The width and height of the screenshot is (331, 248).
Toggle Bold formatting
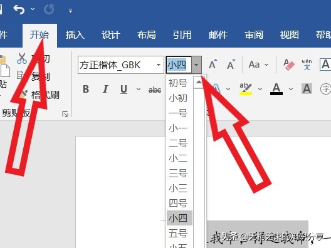pos(86,89)
